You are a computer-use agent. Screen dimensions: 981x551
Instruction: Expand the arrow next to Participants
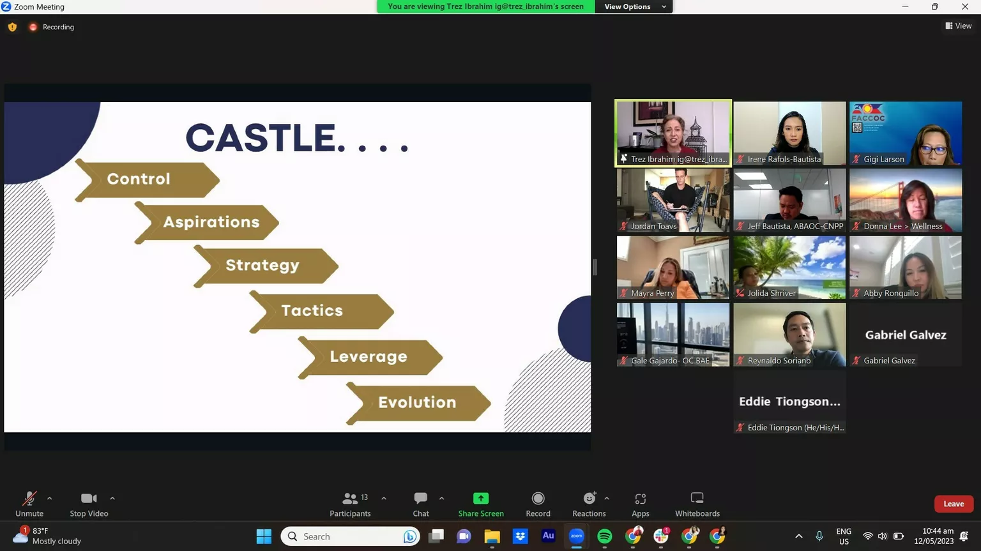[x=384, y=498]
